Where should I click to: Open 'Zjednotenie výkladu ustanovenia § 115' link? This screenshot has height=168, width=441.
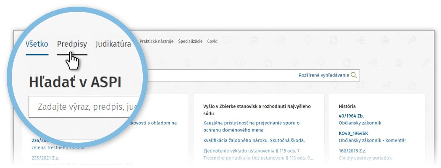click(251, 151)
